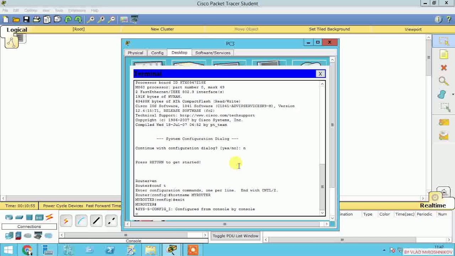Choose Hubs device category icon

pyautogui.click(x=29, y=217)
